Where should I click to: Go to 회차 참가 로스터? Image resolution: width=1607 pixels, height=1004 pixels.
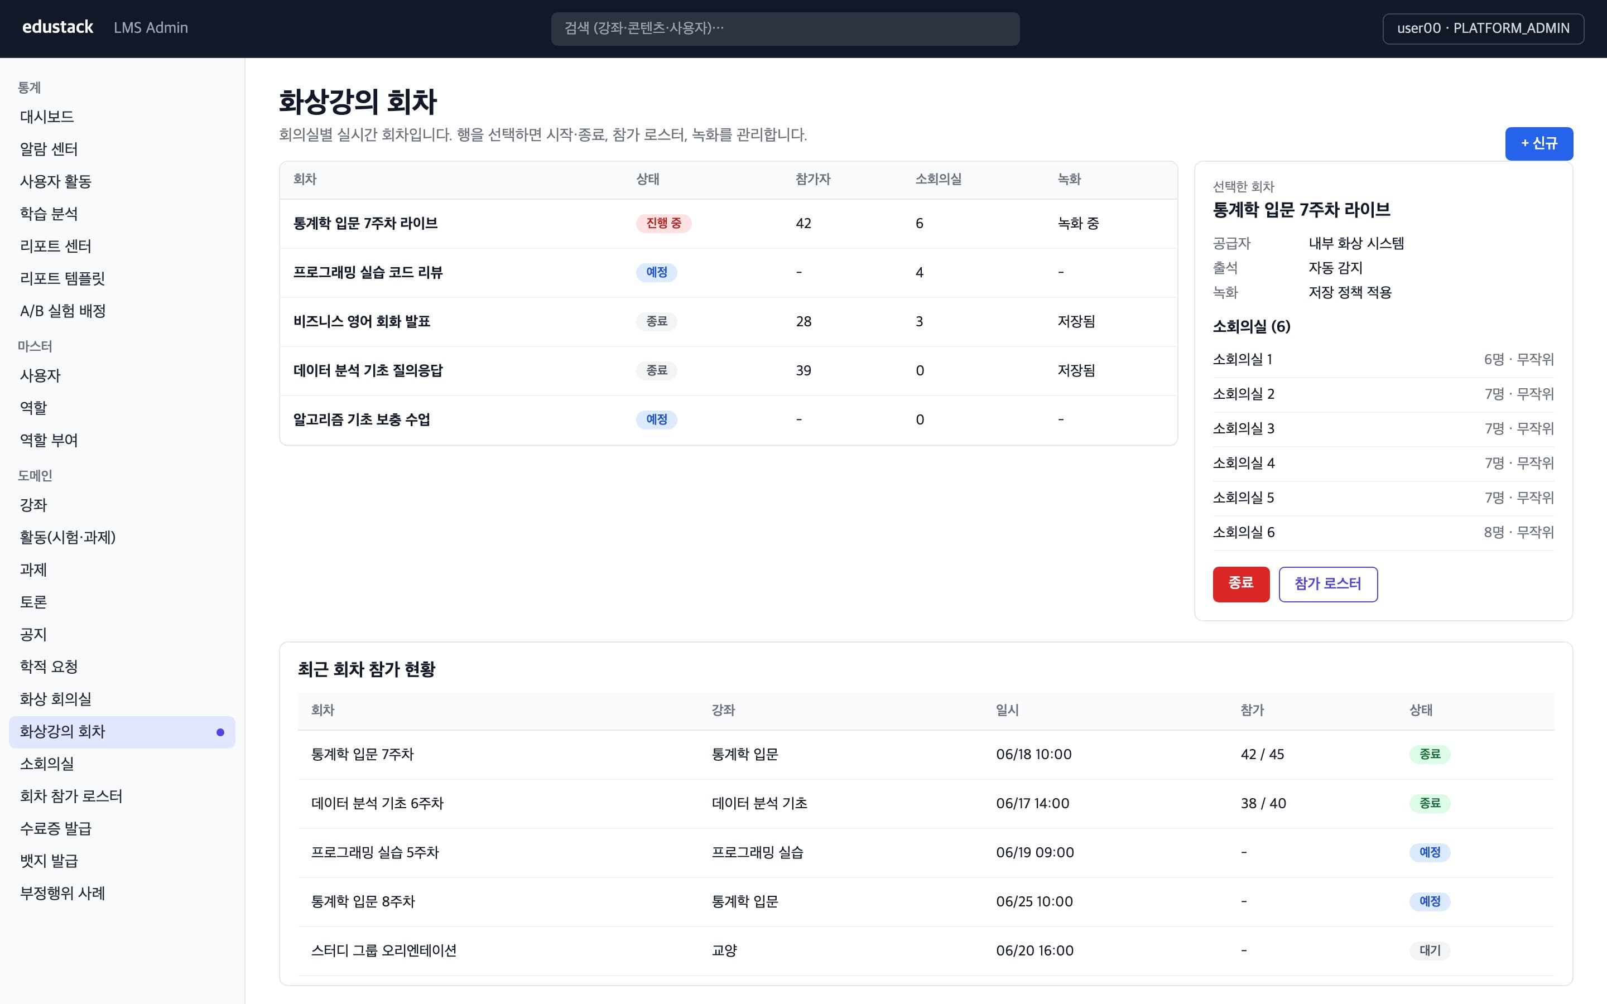[122, 796]
